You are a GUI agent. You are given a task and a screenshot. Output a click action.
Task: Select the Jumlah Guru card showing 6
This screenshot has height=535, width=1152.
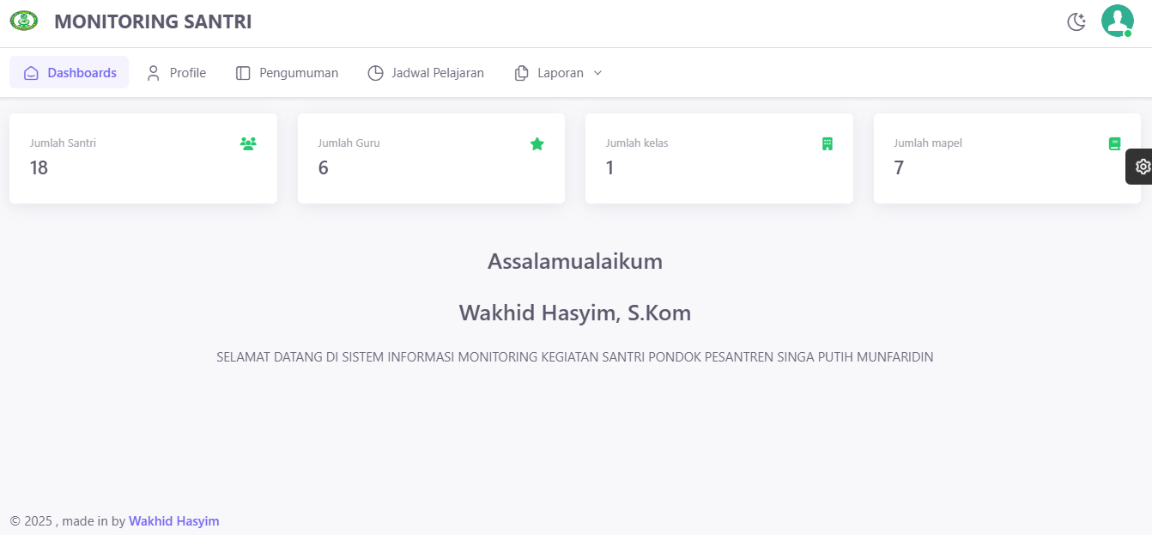click(x=431, y=159)
